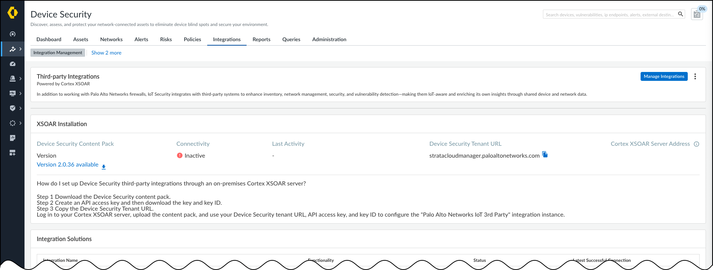Expand chevron next to siren sidebar icon
The width and height of the screenshot is (713, 270).
point(20,79)
